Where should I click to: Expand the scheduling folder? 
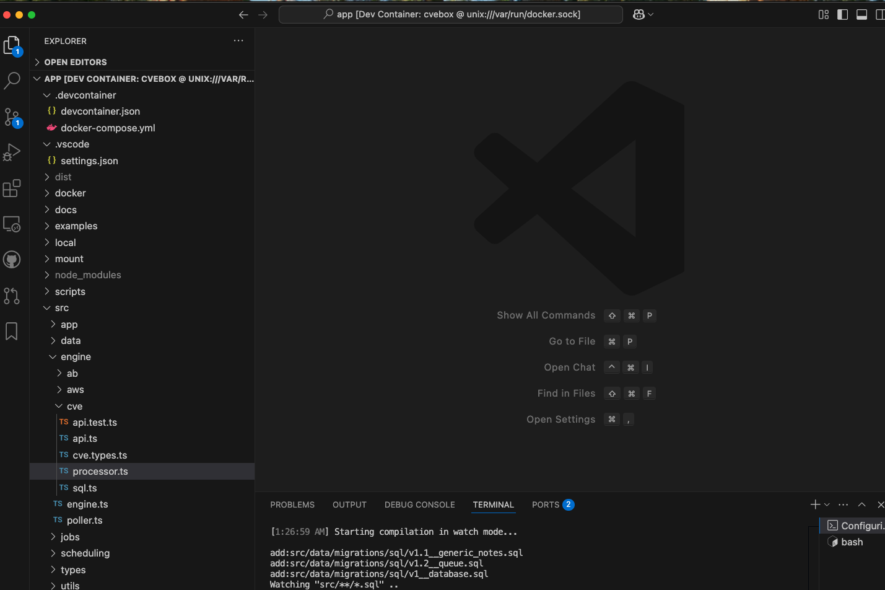point(142,553)
